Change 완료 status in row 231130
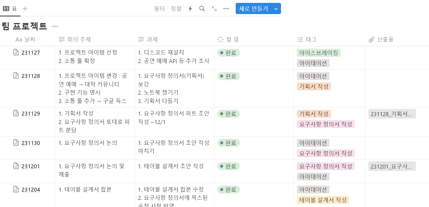The height and width of the screenshot is (207, 429). (229, 143)
